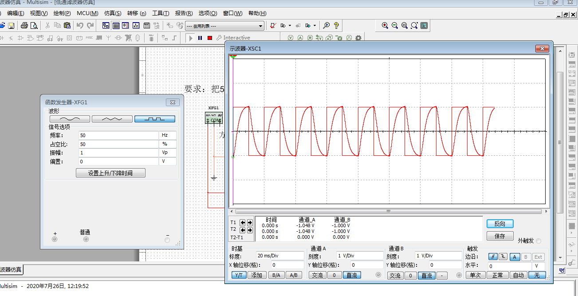Open the 选项(O) menu
This screenshot has height=296, width=578.
208,13
